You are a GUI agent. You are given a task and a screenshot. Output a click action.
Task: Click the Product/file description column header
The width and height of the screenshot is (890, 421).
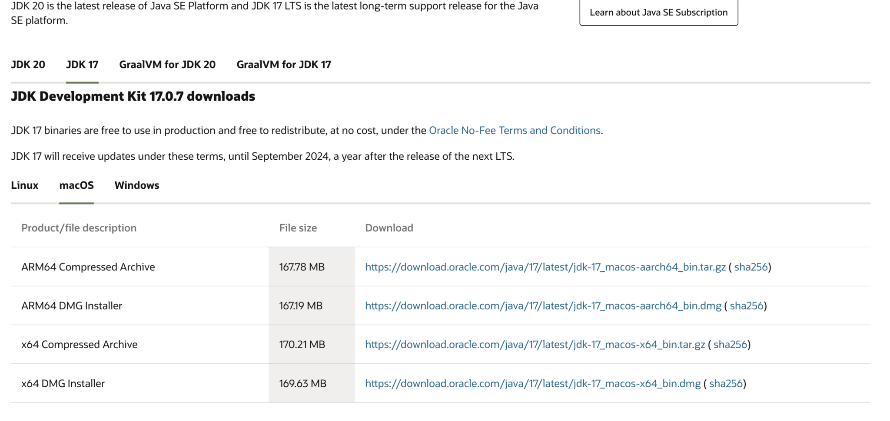pos(79,227)
